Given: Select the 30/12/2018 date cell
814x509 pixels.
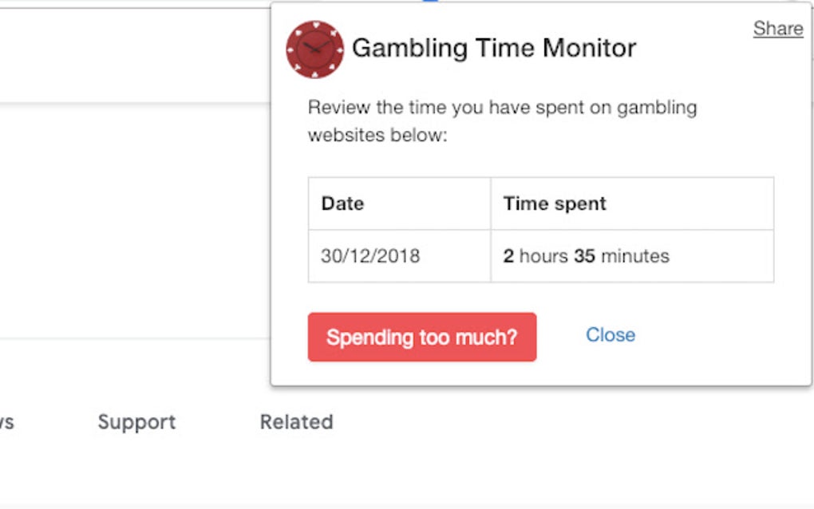Looking at the screenshot, I should tap(370, 256).
